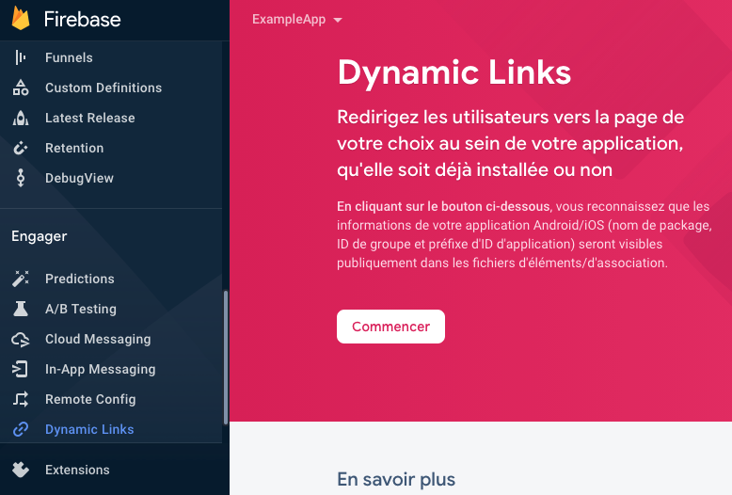Click the Remote Config arrows icon
The width and height of the screenshot is (732, 495).
21,399
